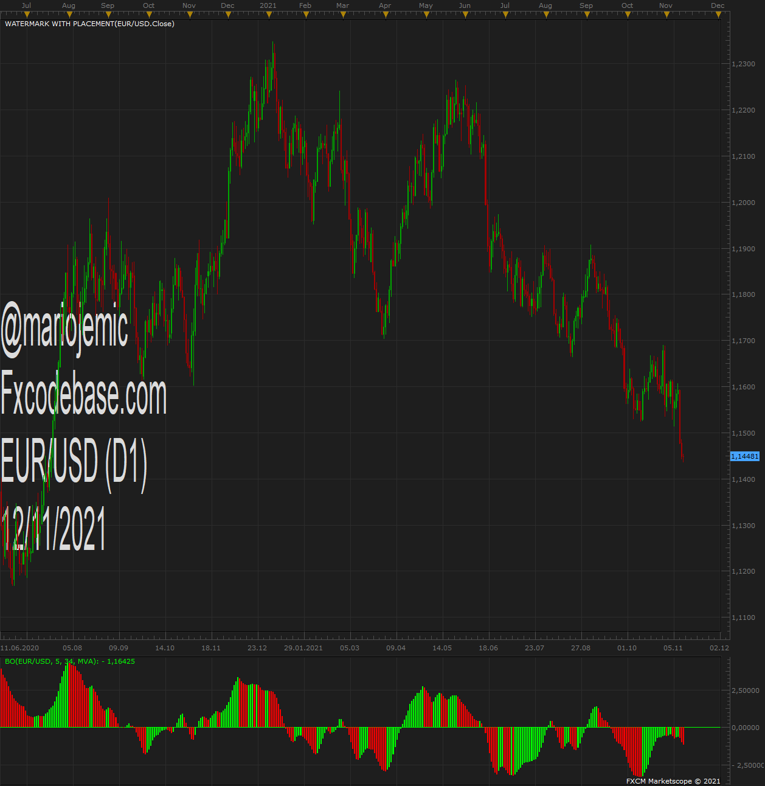Screen dimensions: 765x786
Task: Click the 1,2300 price axis label
Action: (743, 64)
